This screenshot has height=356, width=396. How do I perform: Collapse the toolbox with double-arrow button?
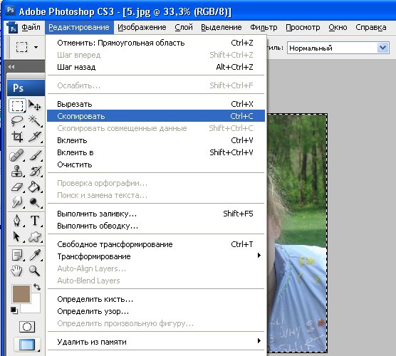point(11,67)
